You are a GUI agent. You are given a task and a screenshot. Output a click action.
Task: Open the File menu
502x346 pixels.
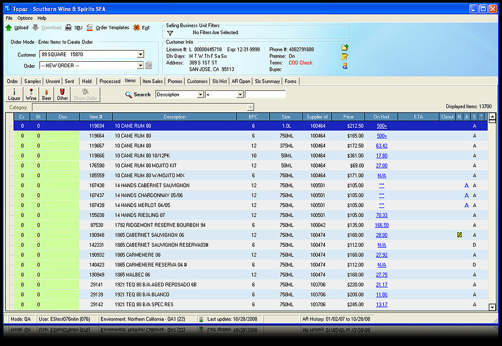9,18
